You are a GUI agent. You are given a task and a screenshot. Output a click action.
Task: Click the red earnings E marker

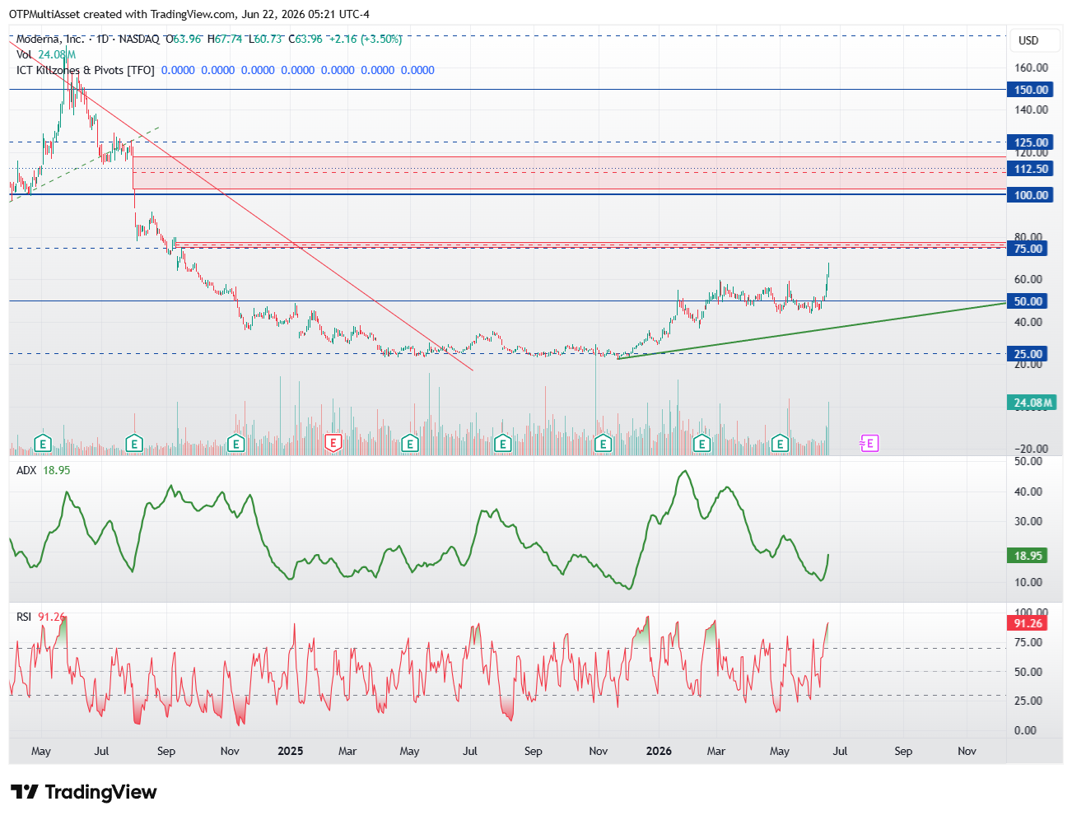[333, 444]
